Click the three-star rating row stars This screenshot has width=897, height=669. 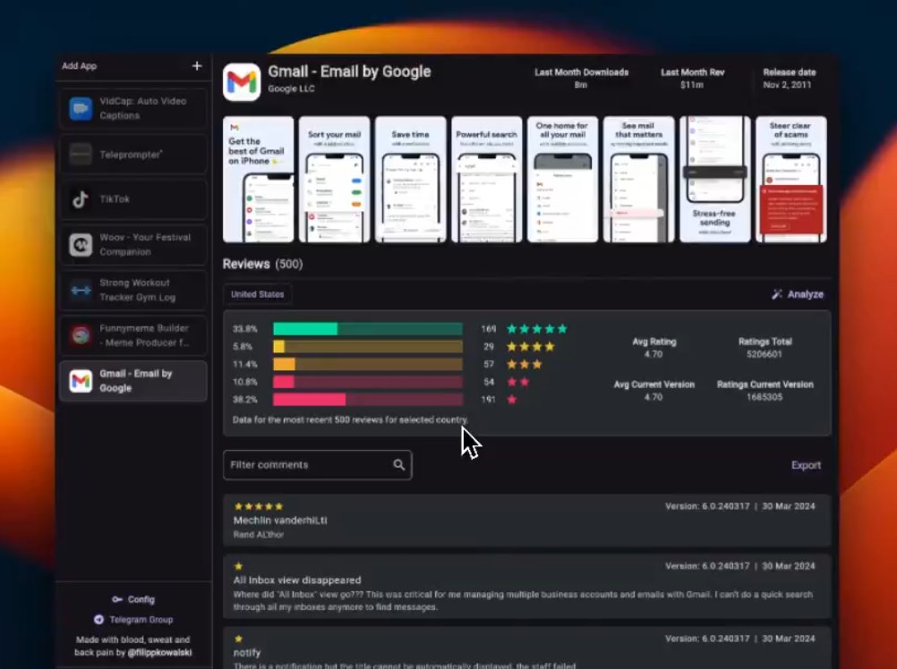pyautogui.click(x=524, y=364)
